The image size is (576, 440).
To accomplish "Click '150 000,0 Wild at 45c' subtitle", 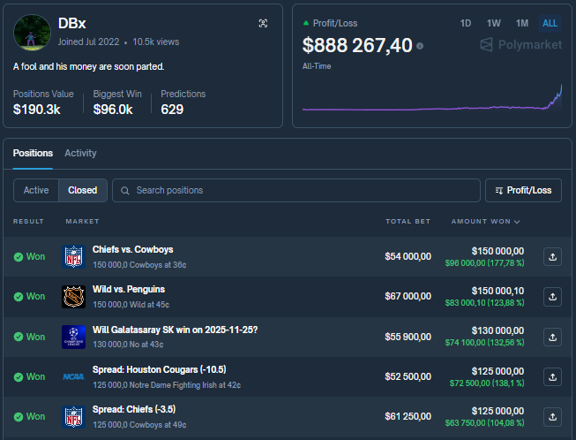I will click(131, 305).
